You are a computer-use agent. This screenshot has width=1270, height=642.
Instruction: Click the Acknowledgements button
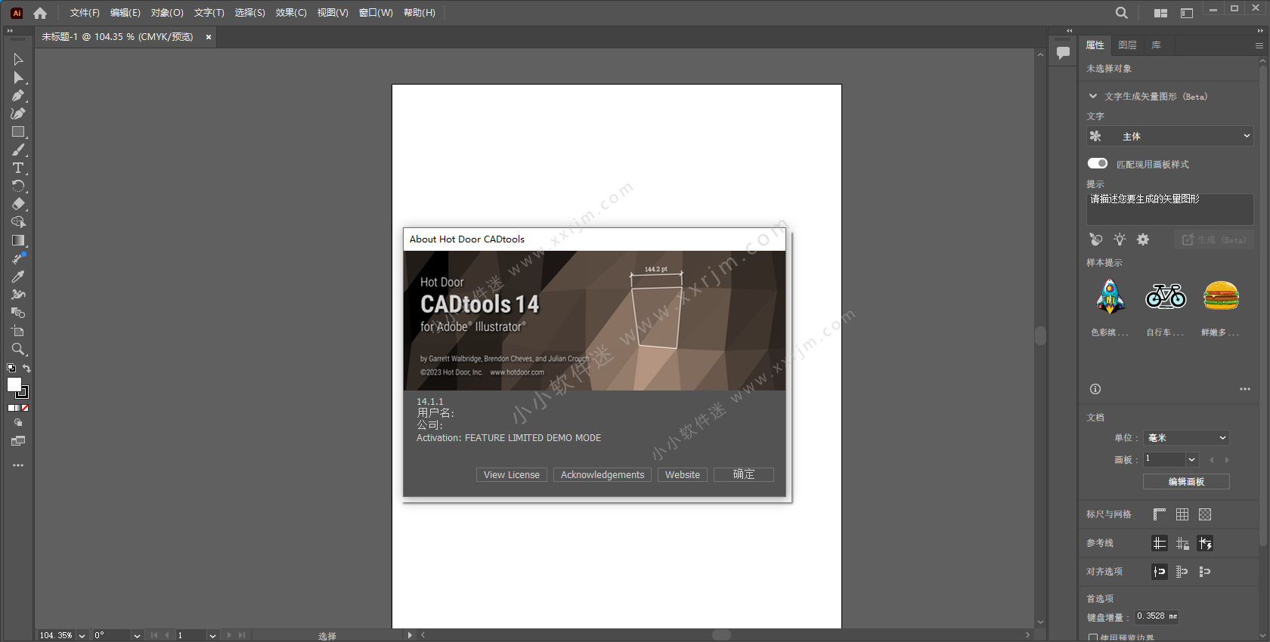coord(602,475)
